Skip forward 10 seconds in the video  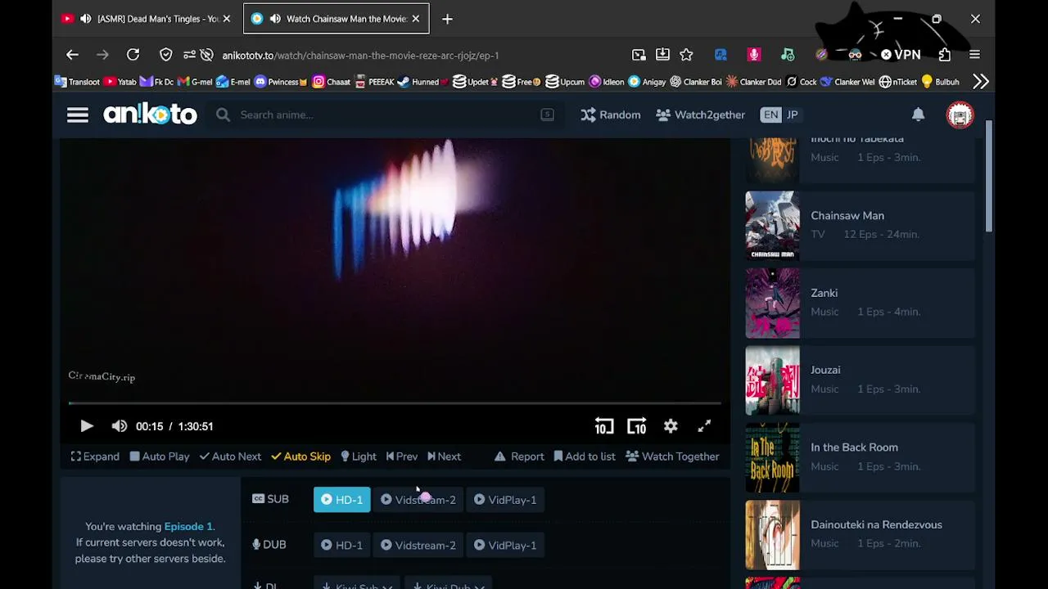coord(637,426)
